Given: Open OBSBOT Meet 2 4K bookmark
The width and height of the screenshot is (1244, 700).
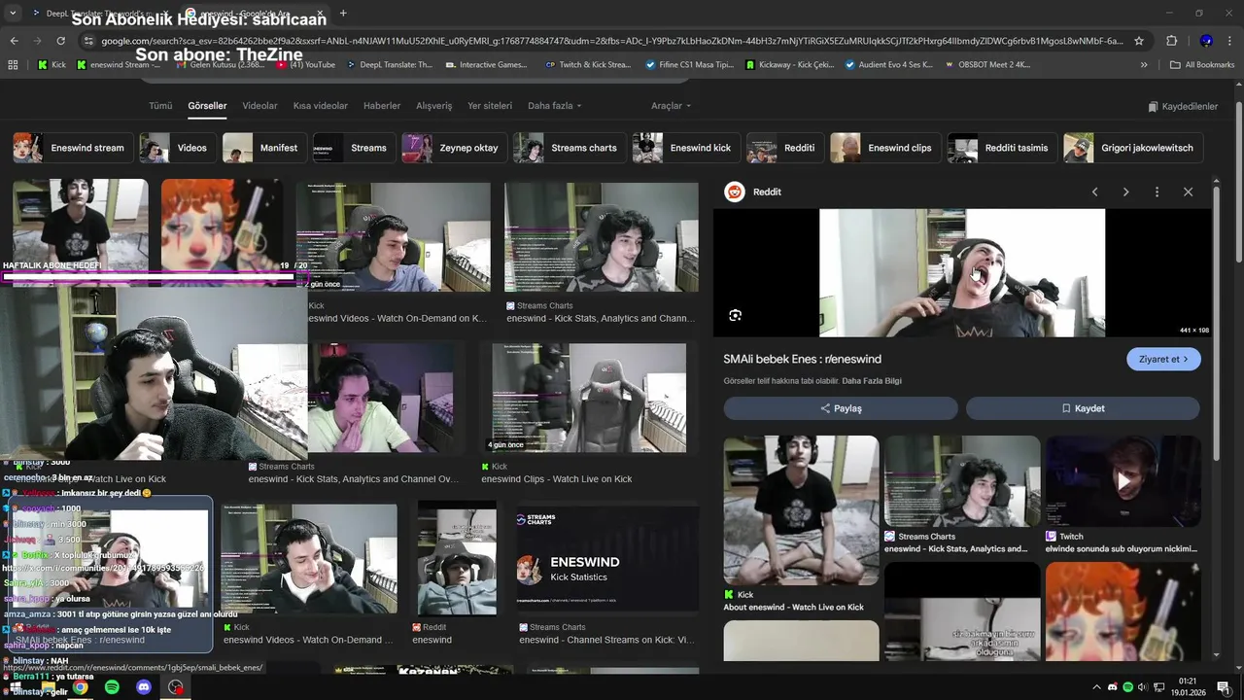Looking at the screenshot, I should pos(986,65).
